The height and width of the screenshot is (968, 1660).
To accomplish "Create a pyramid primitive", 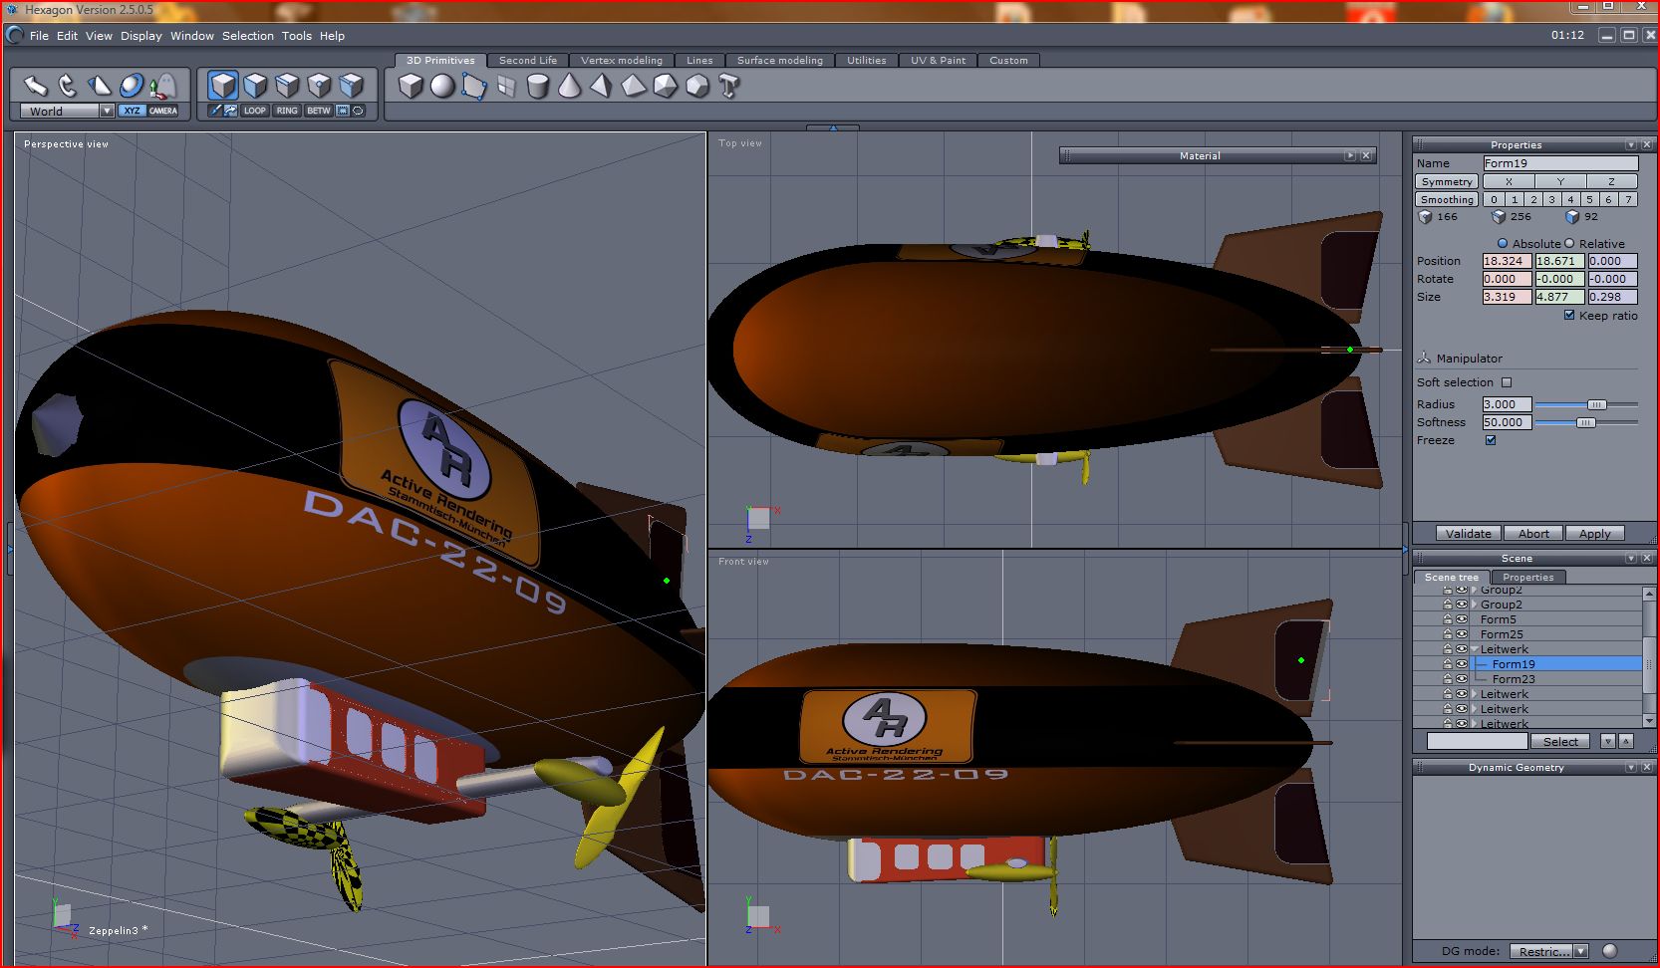I will coord(602,87).
